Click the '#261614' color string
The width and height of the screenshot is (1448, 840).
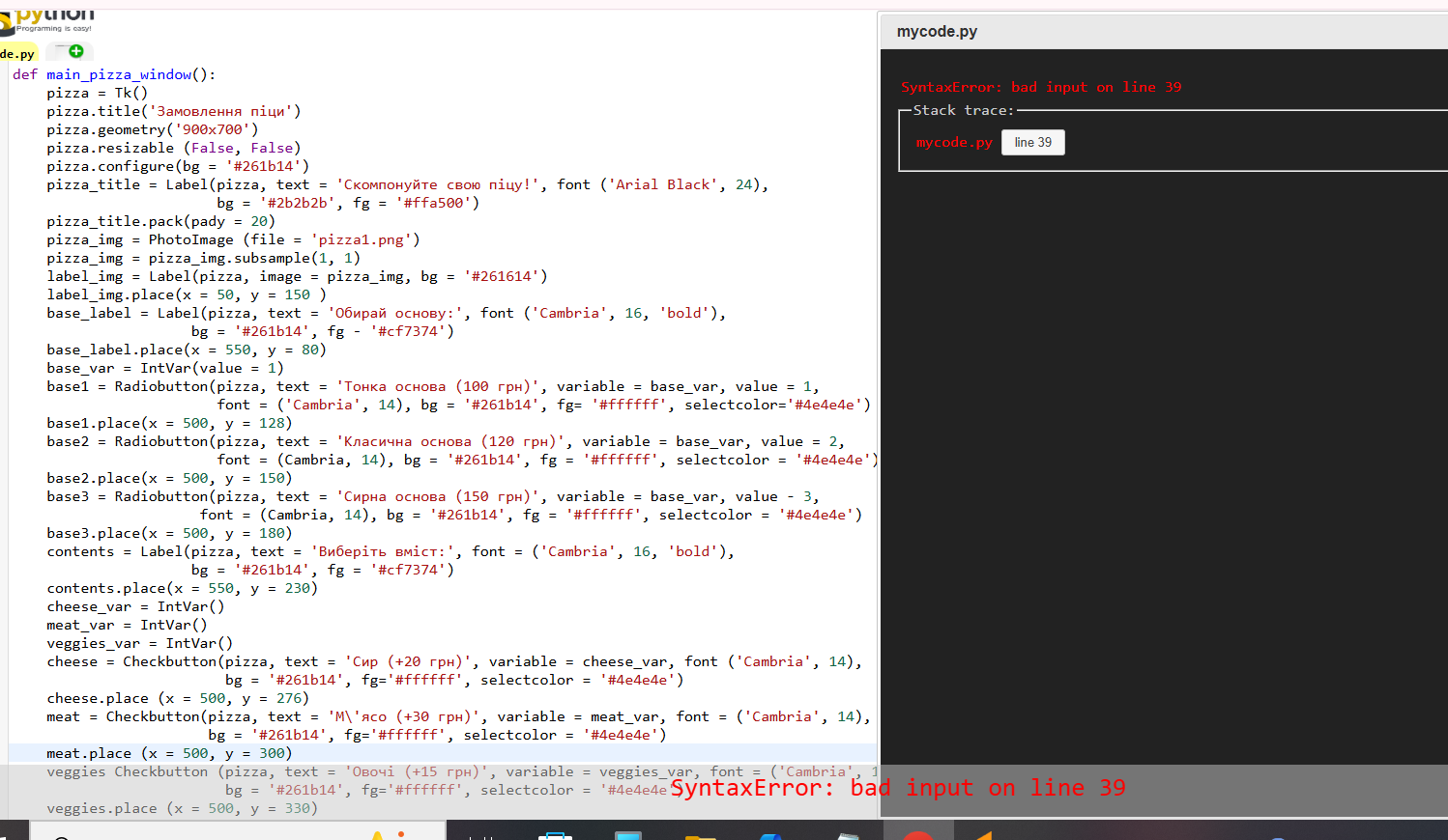click(x=502, y=276)
